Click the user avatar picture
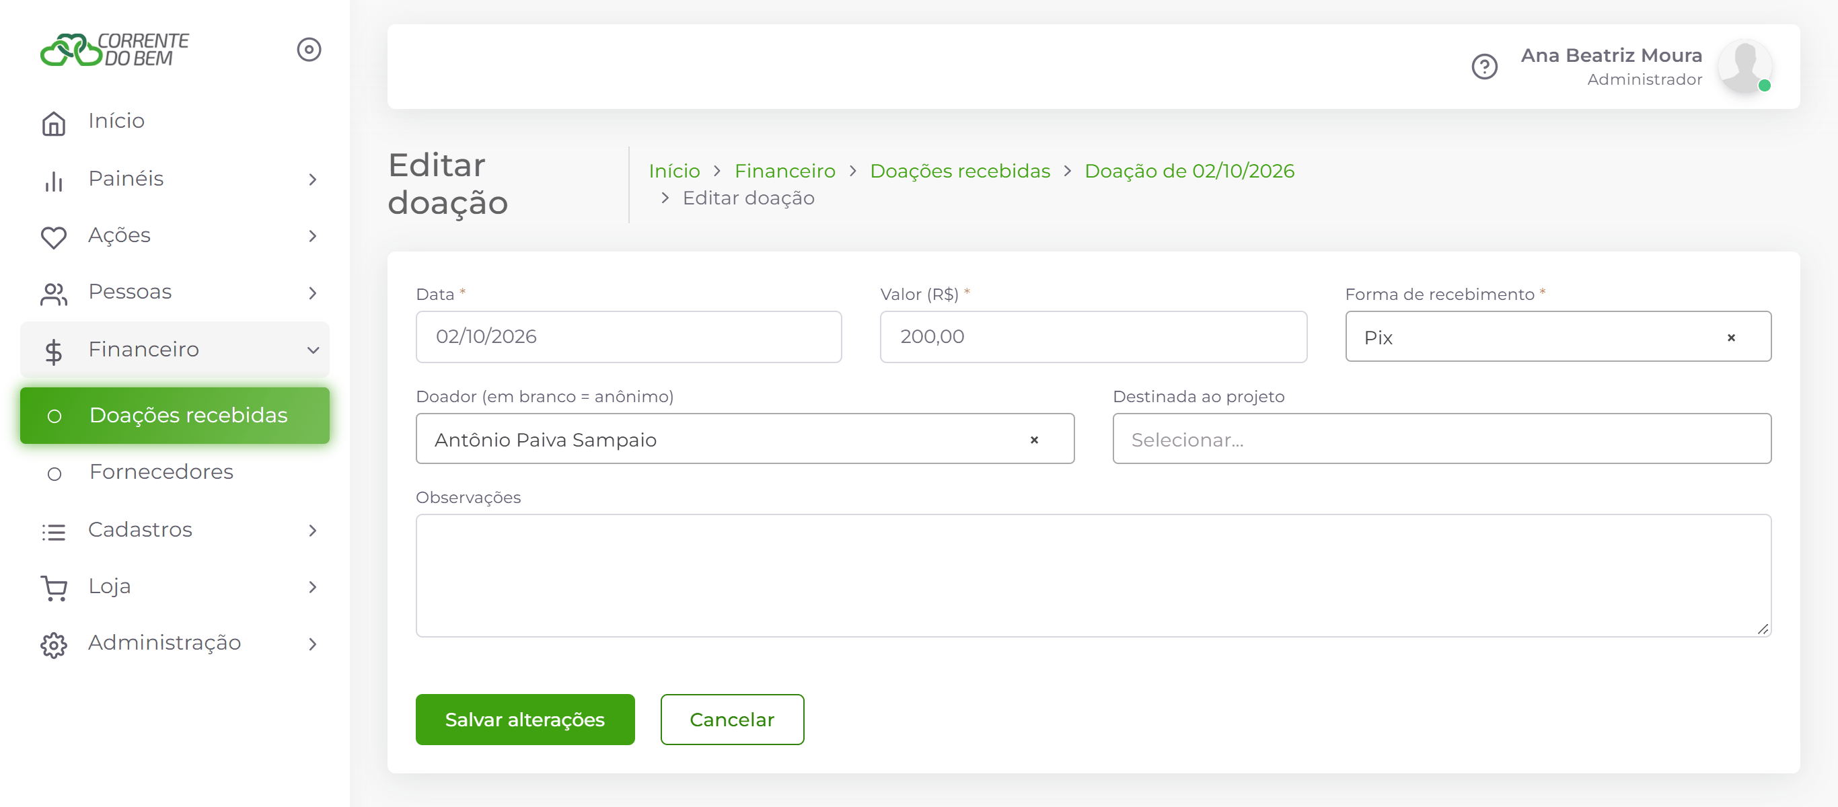Viewport: 1838px width, 807px height. (1744, 67)
